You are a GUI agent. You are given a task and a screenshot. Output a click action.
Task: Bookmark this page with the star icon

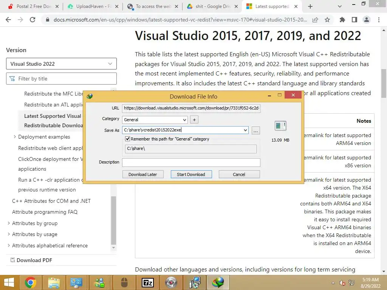[x=327, y=20]
